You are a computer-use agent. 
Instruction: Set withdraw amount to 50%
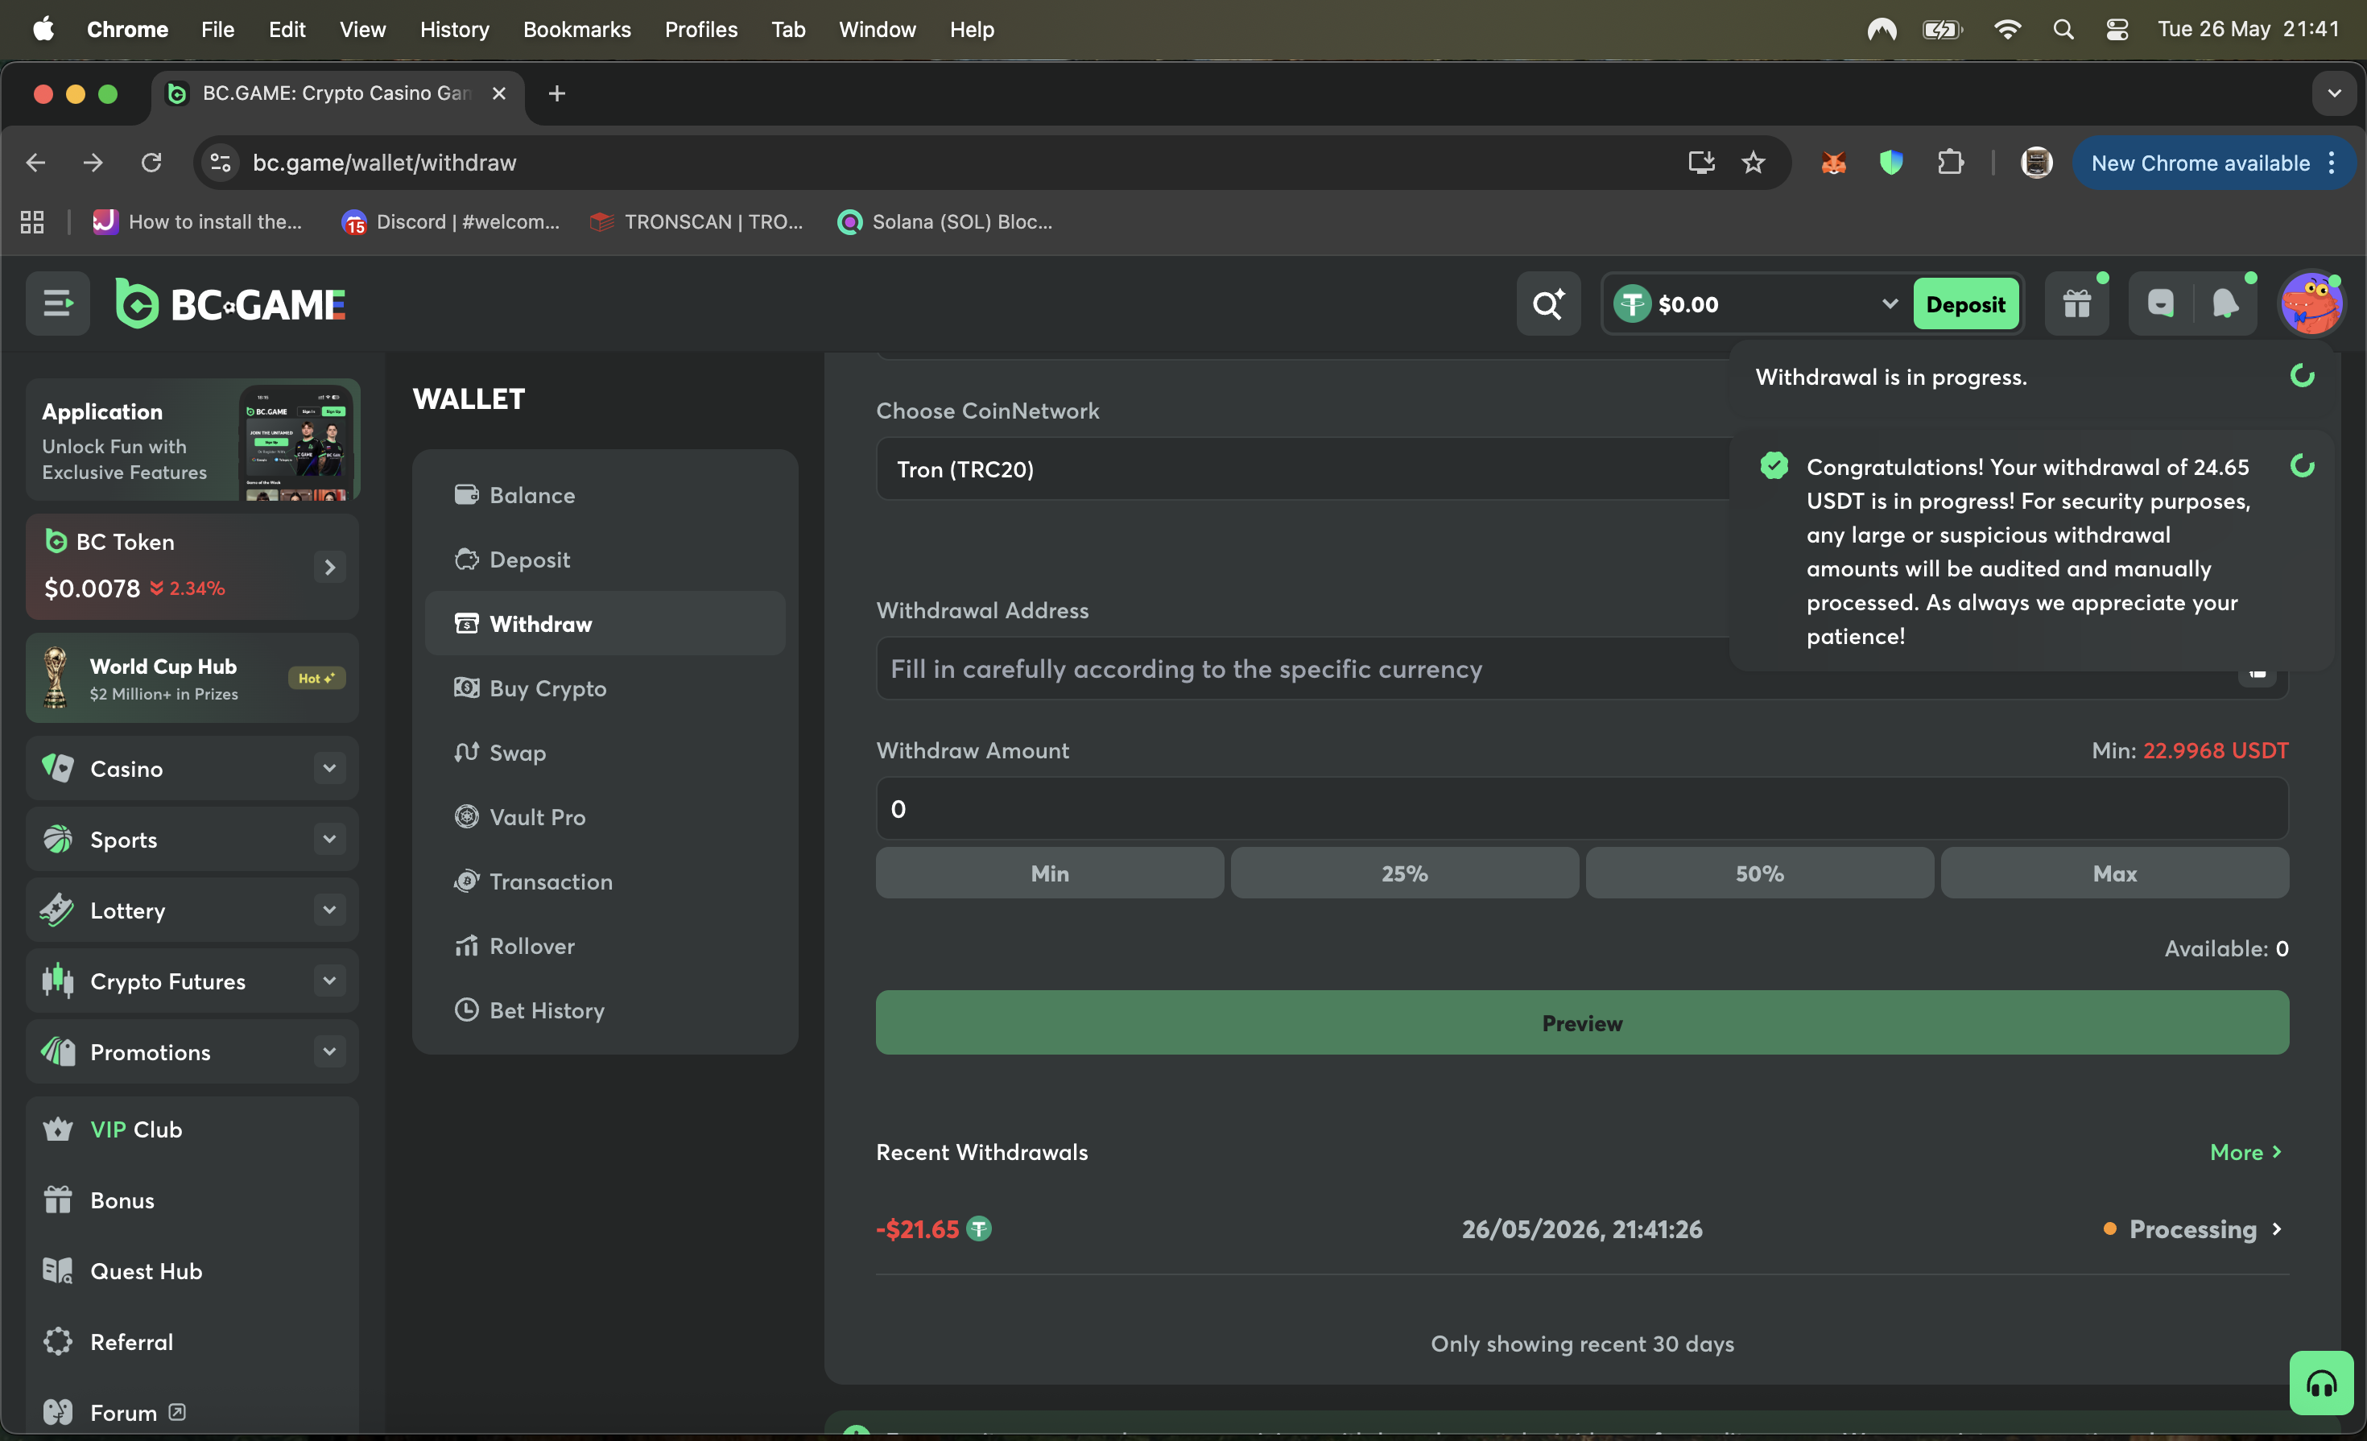(x=1759, y=873)
